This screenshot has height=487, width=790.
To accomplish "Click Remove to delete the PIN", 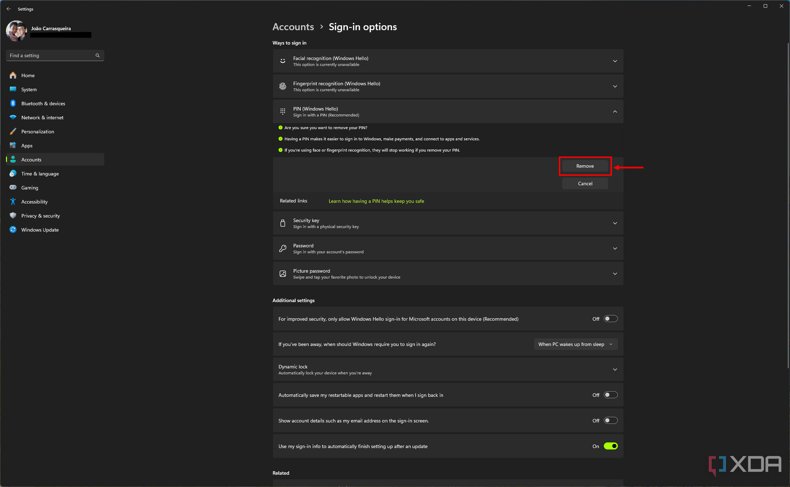I will 585,166.
